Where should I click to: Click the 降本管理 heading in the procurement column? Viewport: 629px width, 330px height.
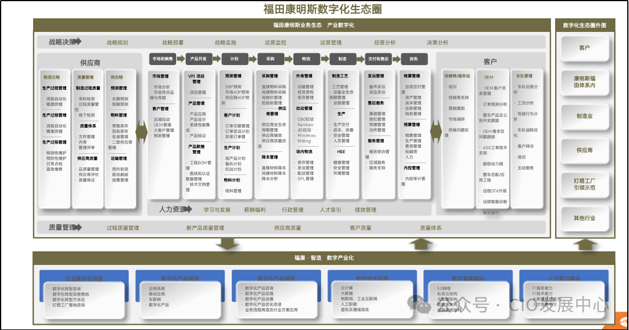pos(270,157)
